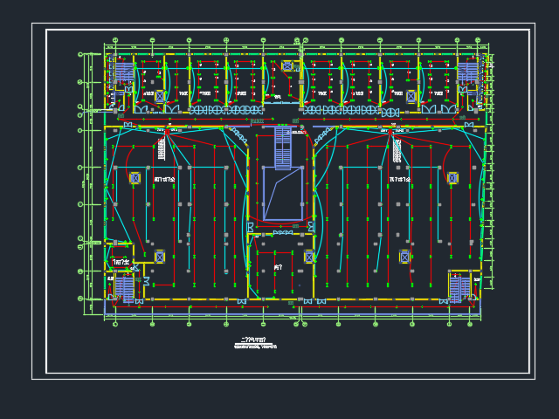Select the central blue staircase above the atrium
The image size is (559, 419).
click(x=283, y=148)
